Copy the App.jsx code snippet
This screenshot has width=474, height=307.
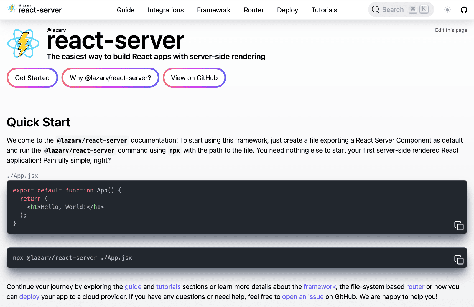pyautogui.click(x=459, y=226)
